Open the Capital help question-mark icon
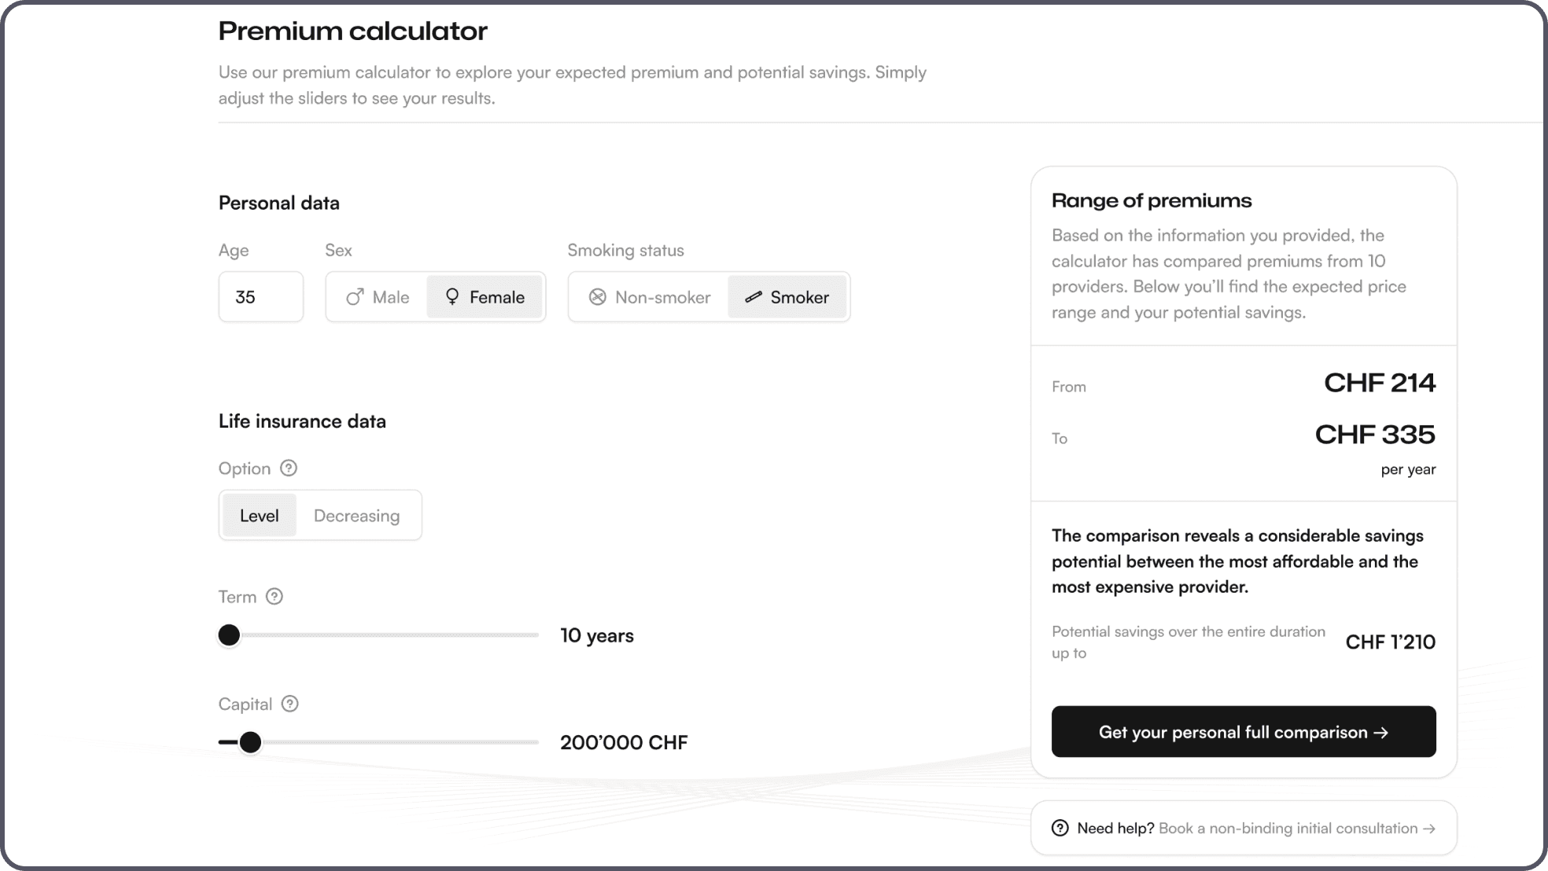 [289, 704]
